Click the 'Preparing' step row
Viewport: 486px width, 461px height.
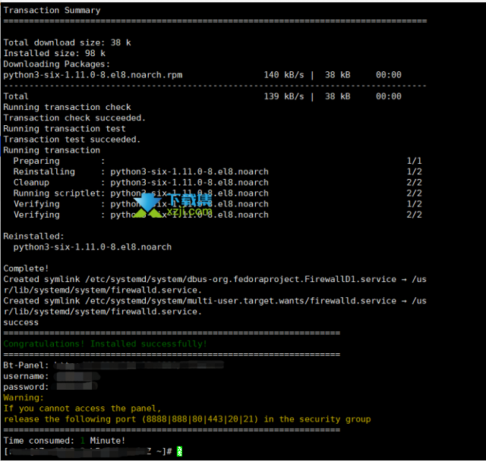[x=217, y=161]
